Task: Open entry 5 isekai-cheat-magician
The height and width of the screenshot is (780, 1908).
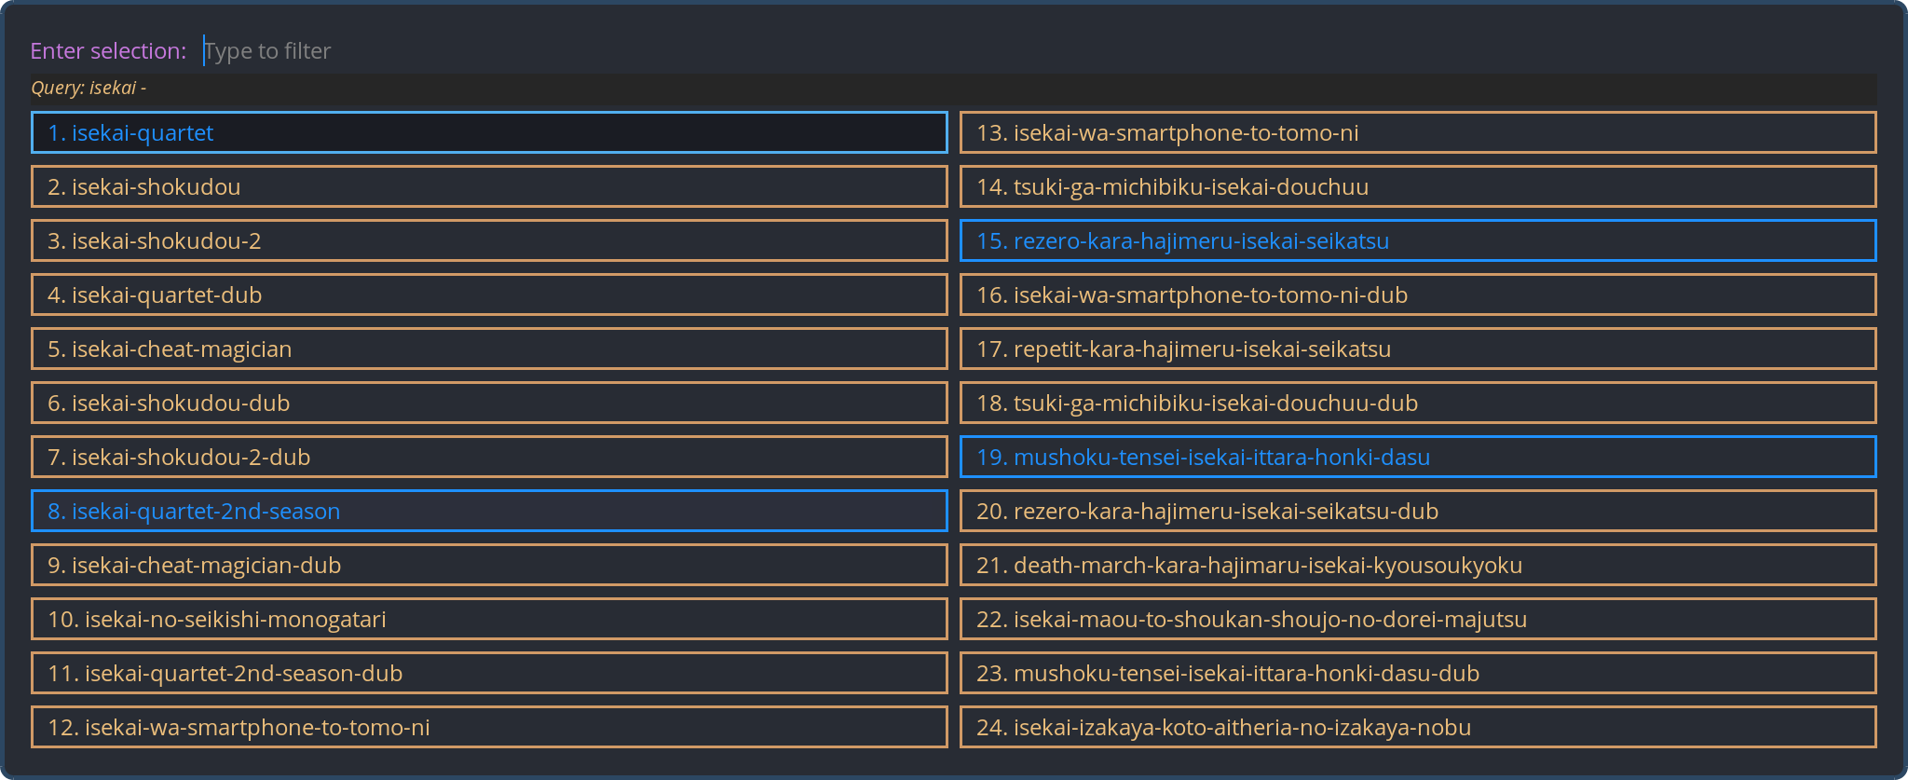Action: coord(489,349)
